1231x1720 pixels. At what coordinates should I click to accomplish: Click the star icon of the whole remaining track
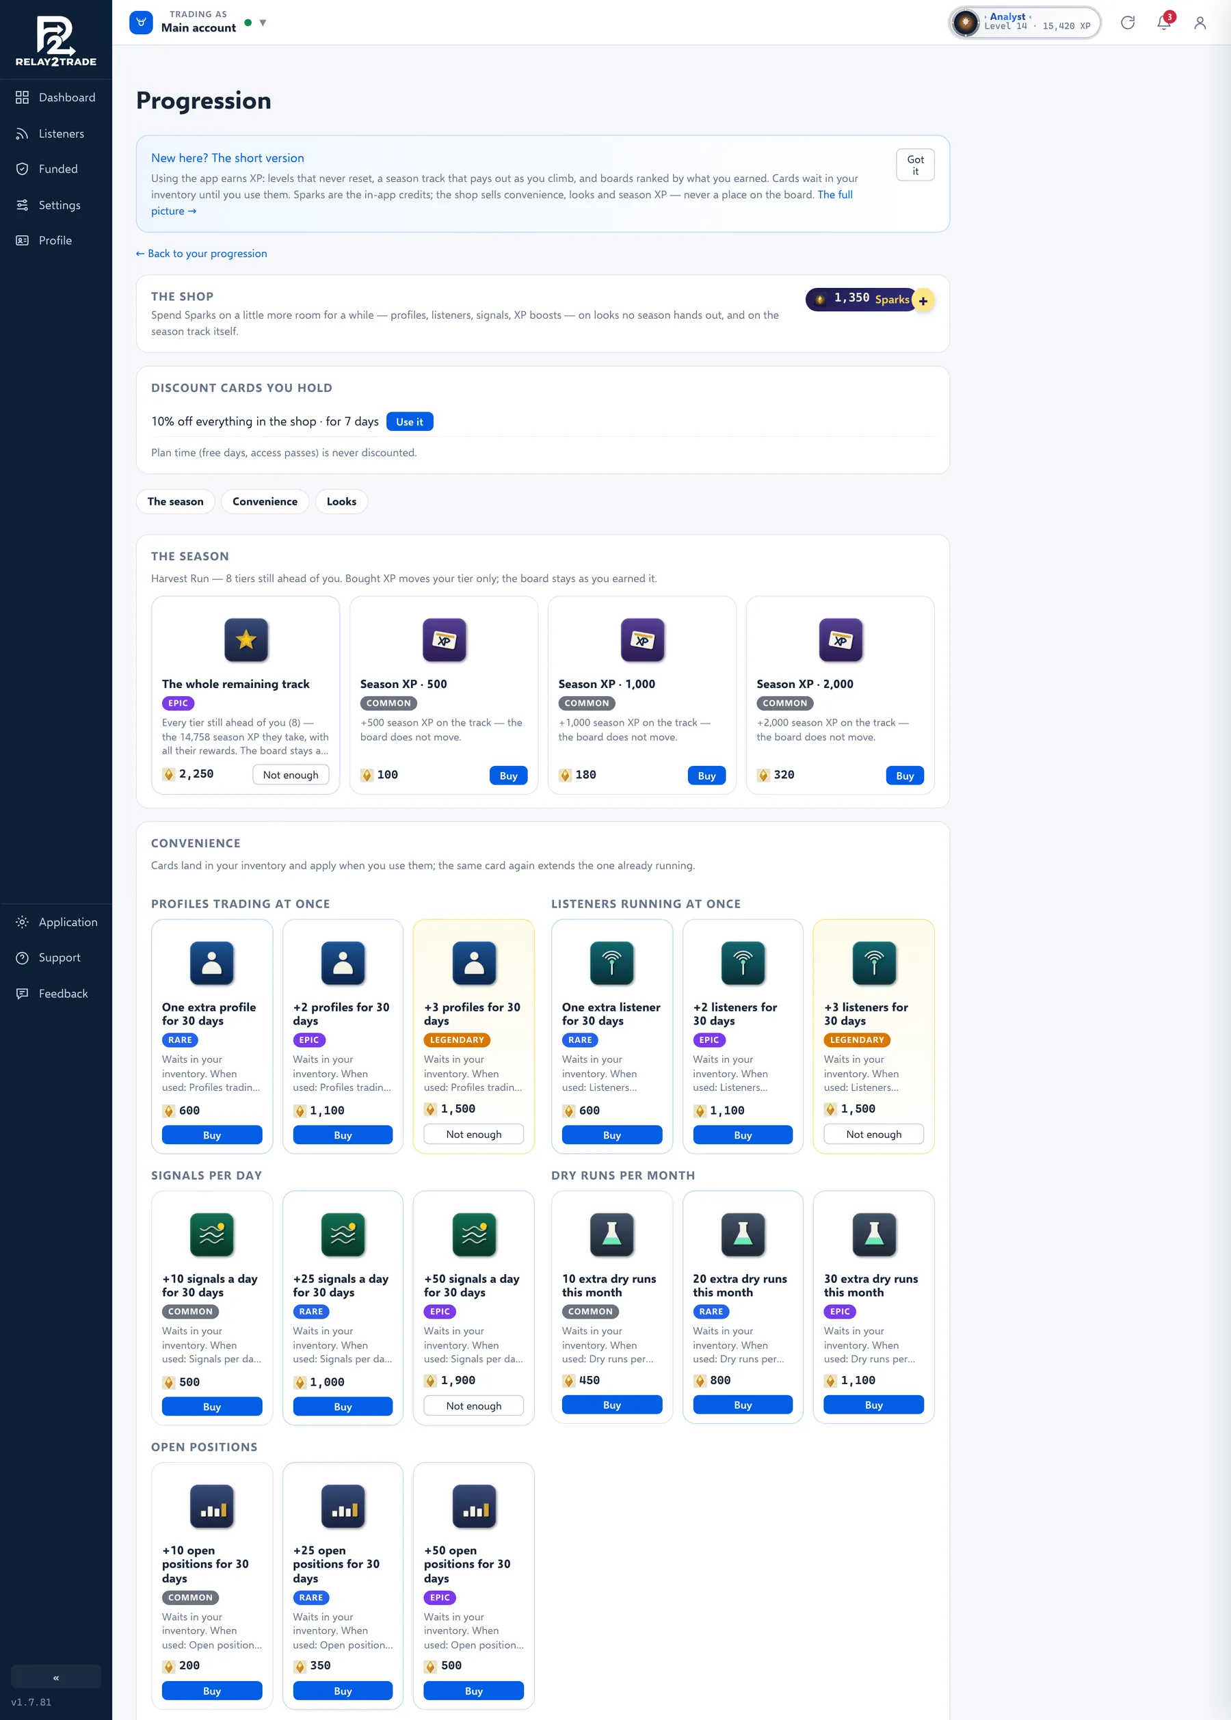pyautogui.click(x=246, y=640)
